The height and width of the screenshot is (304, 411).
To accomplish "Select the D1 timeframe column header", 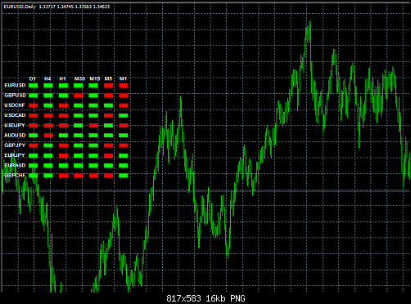I will (x=33, y=78).
